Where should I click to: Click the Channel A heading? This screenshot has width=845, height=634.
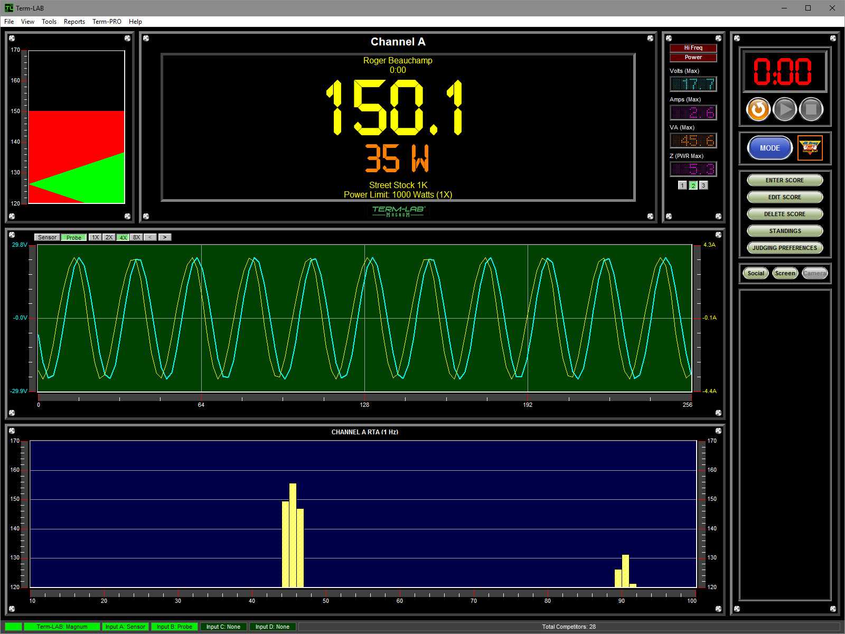398,42
